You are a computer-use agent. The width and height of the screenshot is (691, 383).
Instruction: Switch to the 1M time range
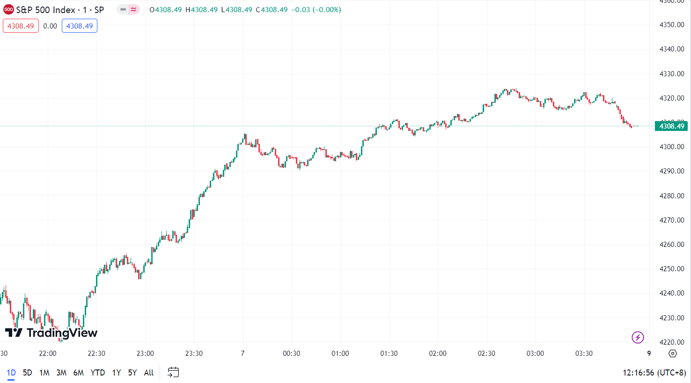44,373
